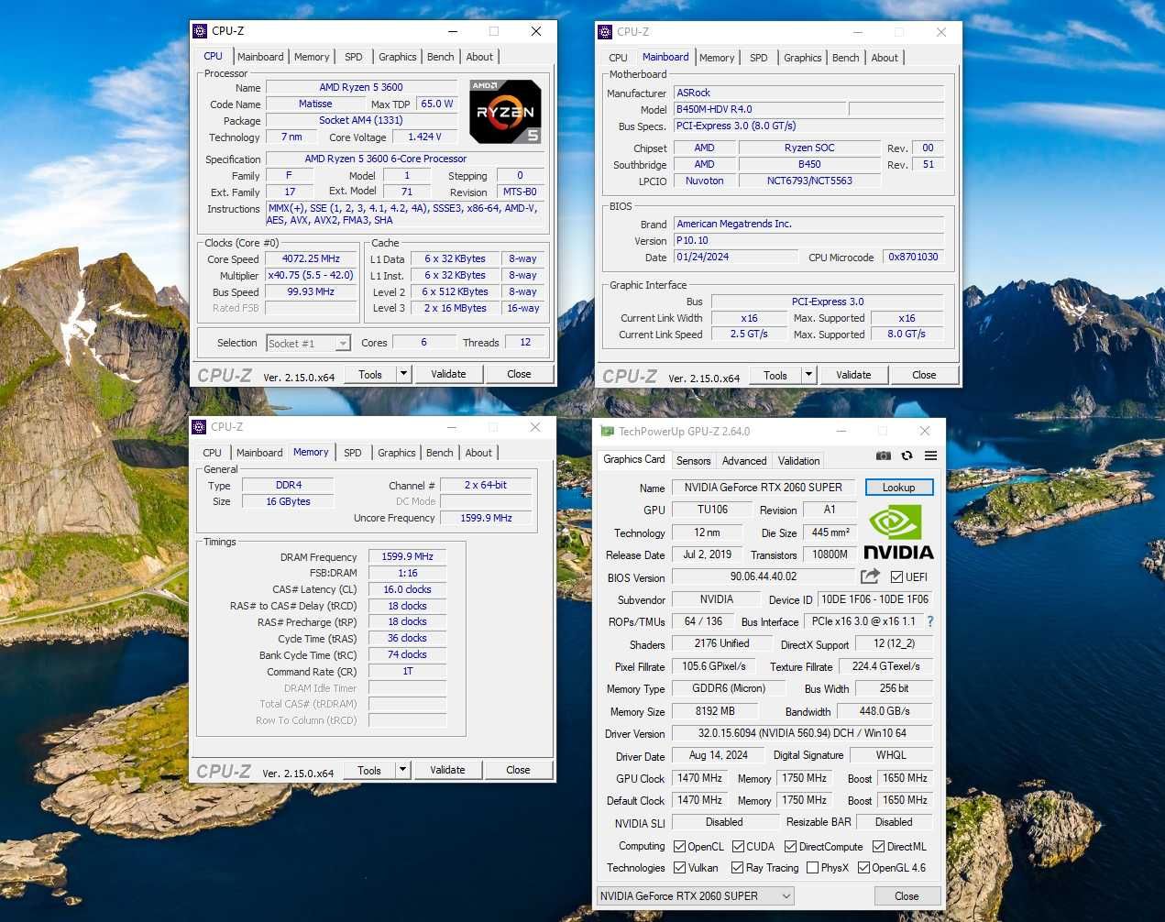The height and width of the screenshot is (922, 1165).
Task: Toggle DirectCompute checkbox
Action: coord(790,847)
